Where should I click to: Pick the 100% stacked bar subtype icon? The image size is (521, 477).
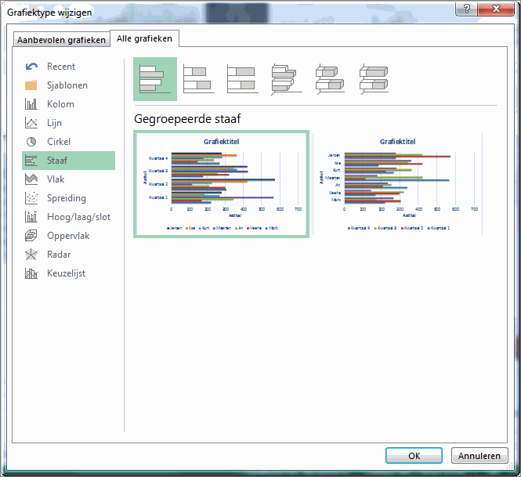pos(243,80)
